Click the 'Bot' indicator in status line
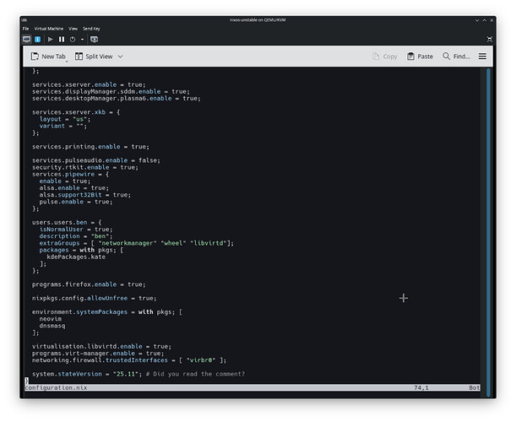 click(475, 388)
